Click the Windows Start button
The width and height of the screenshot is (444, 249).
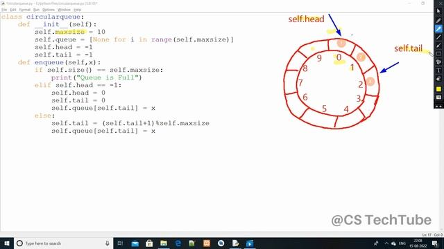click(x=7, y=243)
